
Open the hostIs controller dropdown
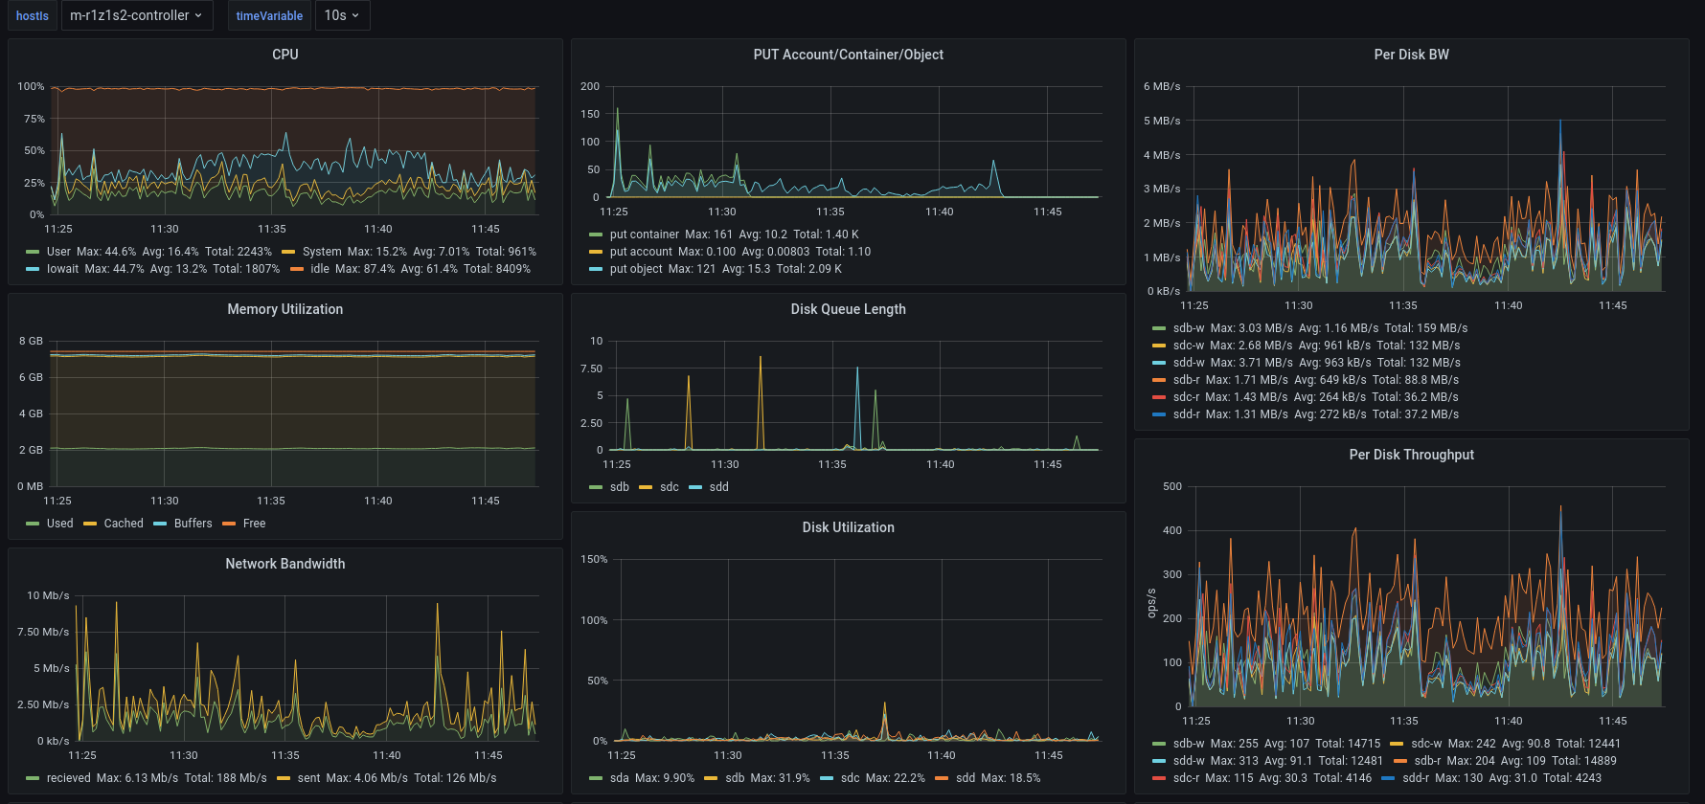click(137, 15)
